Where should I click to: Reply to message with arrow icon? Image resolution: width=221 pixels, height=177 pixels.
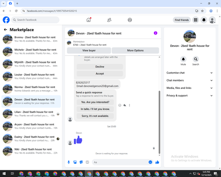click(x=125, y=105)
